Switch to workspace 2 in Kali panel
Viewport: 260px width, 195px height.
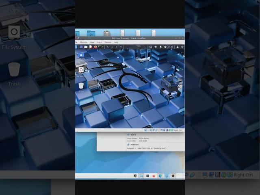pyautogui.click(x=112, y=47)
